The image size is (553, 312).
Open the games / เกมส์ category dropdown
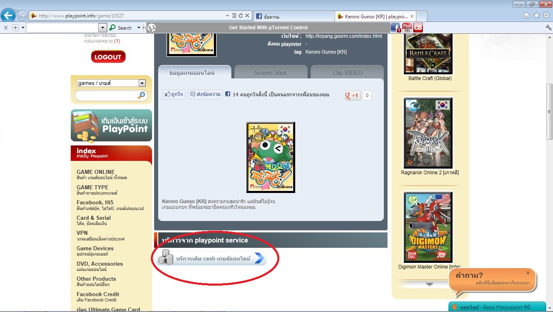click(x=111, y=83)
